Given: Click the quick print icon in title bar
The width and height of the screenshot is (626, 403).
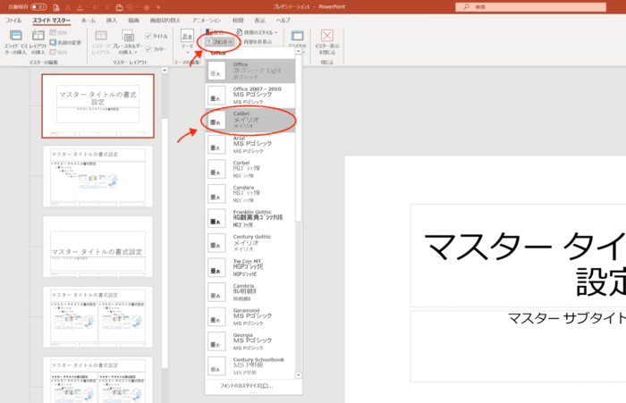Looking at the screenshot, I should coord(119,7).
